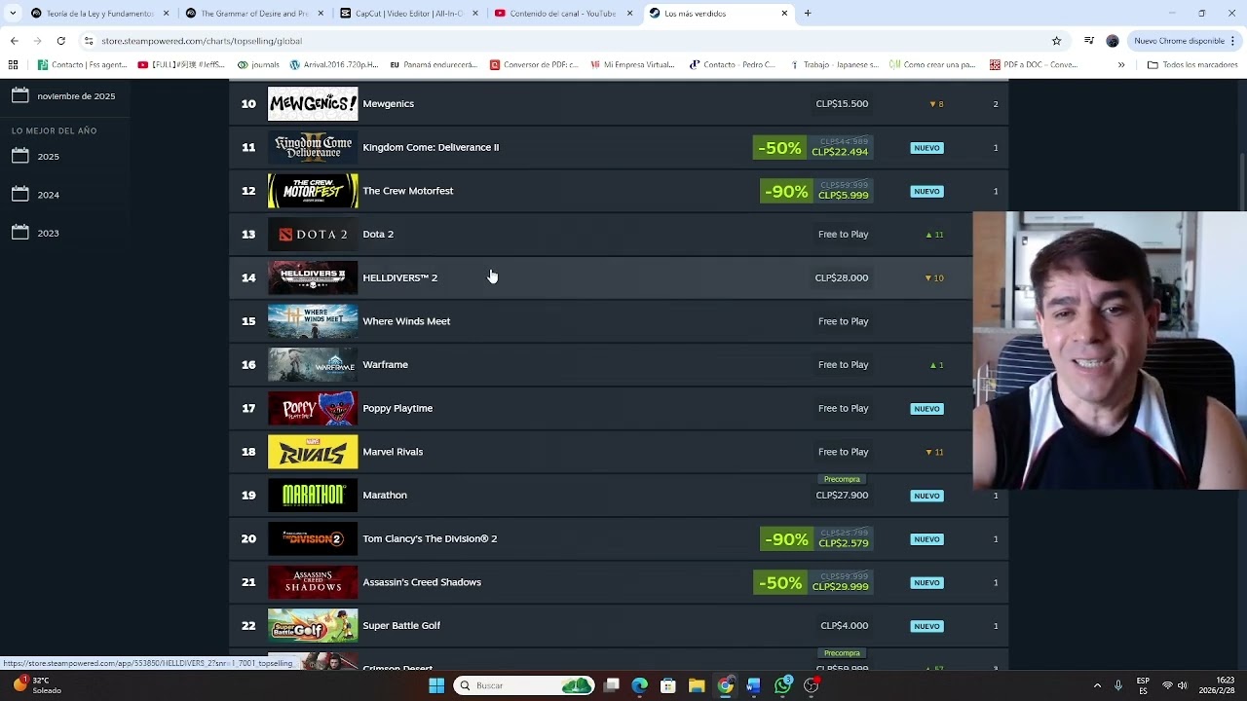
Task: Click the address bar with store.steampowered.com URL
Action: (x=575, y=41)
